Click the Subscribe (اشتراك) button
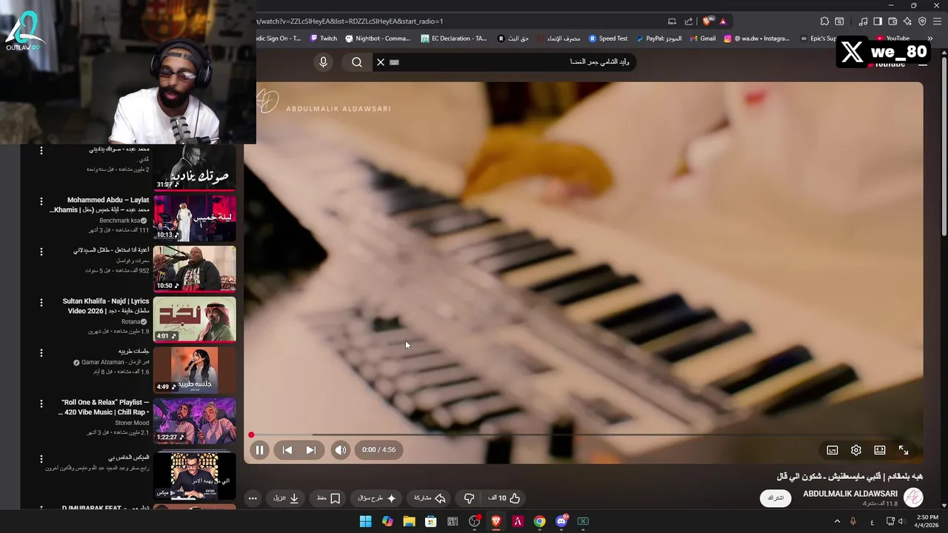Viewport: 948px width, 533px height. click(775, 498)
